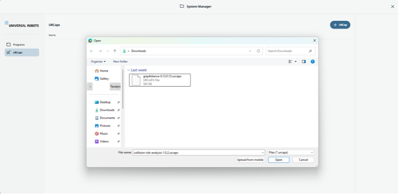
Task: Click the Upload from mobile button
Action: point(250,160)
